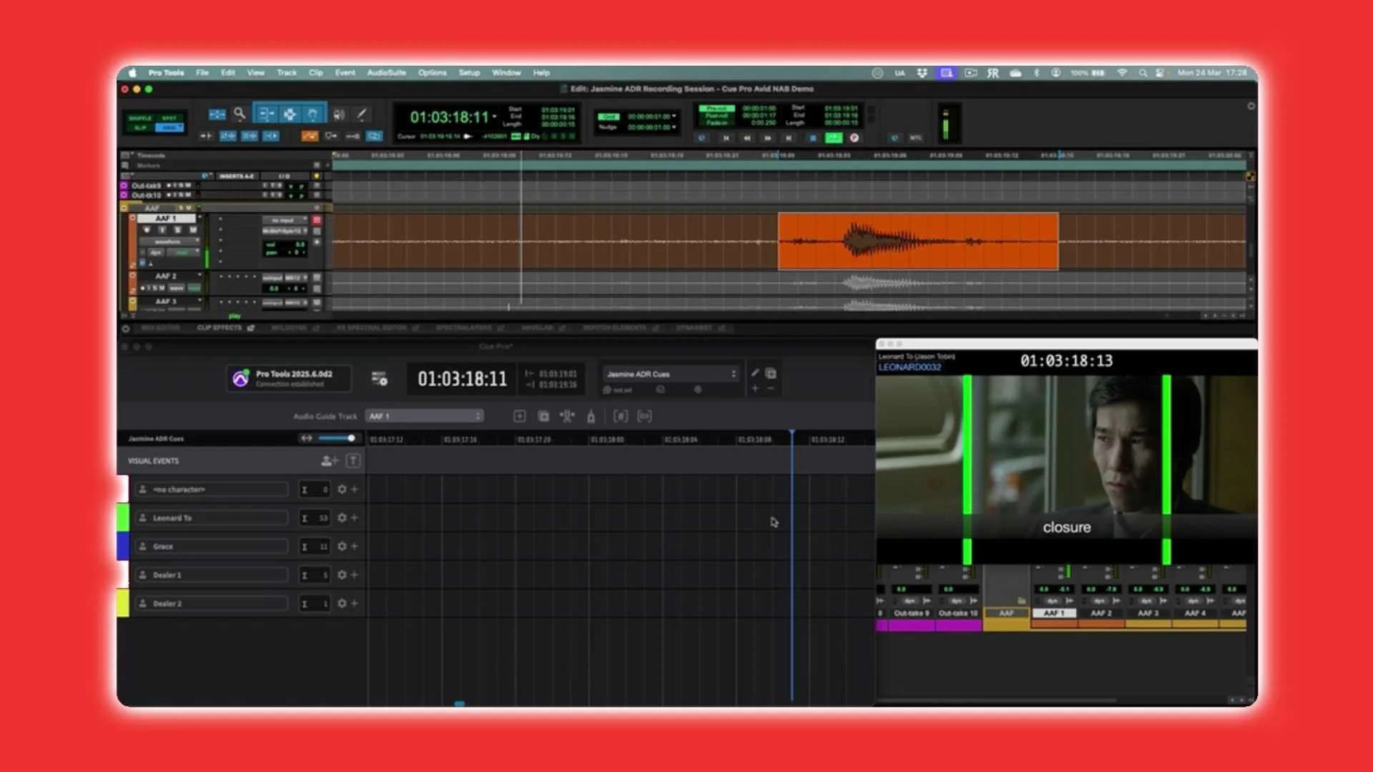The height and width of the screenshot is (772, 1373).
Task: Select the Pencil tool in toolbar
Action: point(362,114)
